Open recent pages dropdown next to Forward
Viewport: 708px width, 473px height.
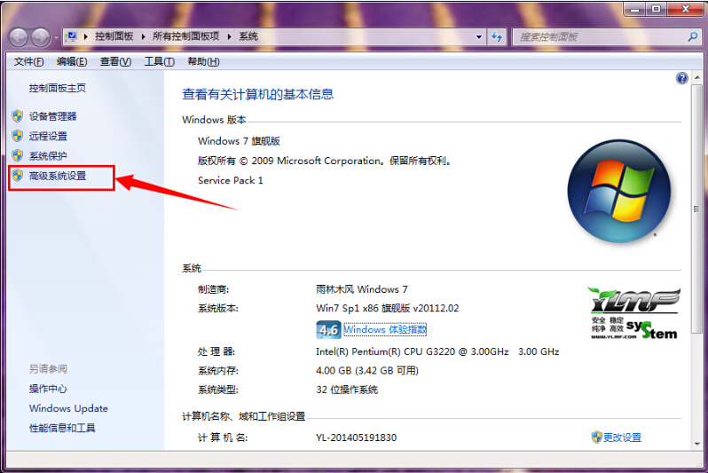click(57, 37)
